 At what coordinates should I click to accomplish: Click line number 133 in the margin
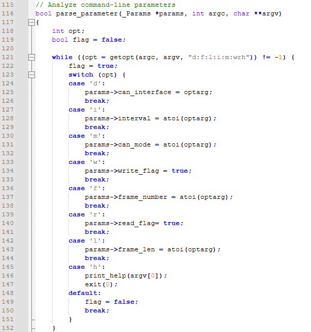coord(8,162)
